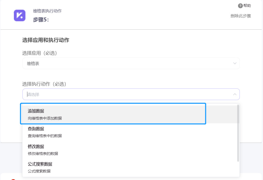The width and height of the screenshot is (263, 180).
Task: Click the 选择应用（必选） field label
Action: click(x=40, y=53)
